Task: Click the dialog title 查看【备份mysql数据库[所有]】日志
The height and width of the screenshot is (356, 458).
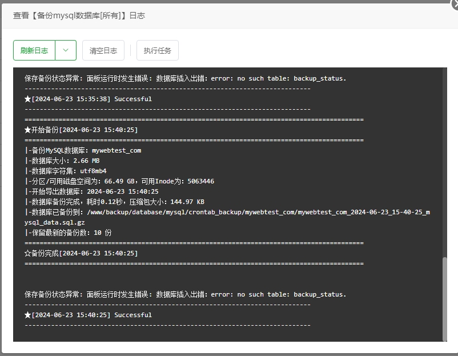Action: [79, 15]
